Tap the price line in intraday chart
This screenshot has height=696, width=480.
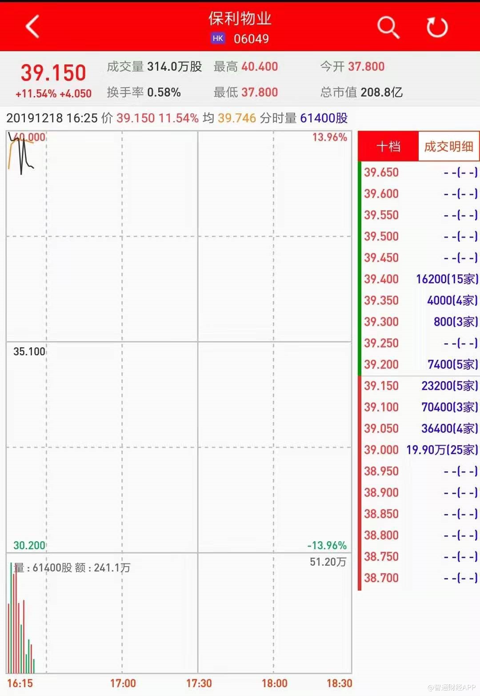point(21,153)
